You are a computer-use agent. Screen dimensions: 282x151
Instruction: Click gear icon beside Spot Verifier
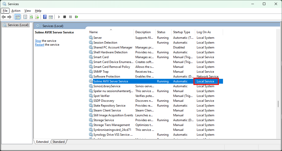tap(91, 96)
